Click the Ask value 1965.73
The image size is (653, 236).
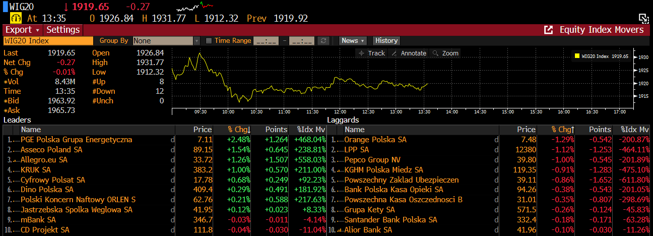coord(61,110)
